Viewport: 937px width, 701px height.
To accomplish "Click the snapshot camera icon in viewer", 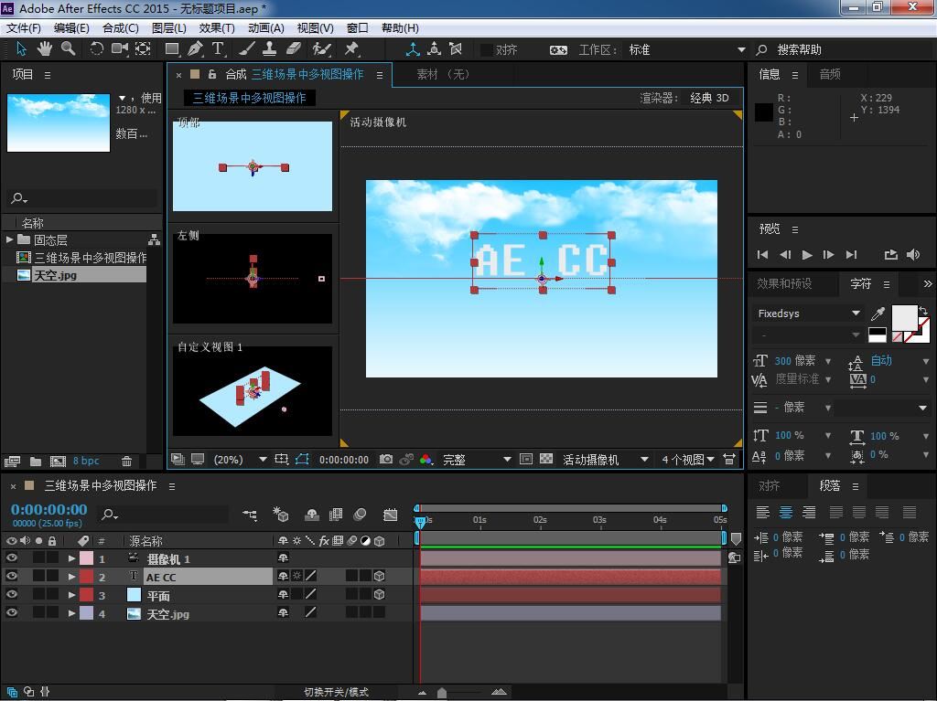I will (386, 459).
